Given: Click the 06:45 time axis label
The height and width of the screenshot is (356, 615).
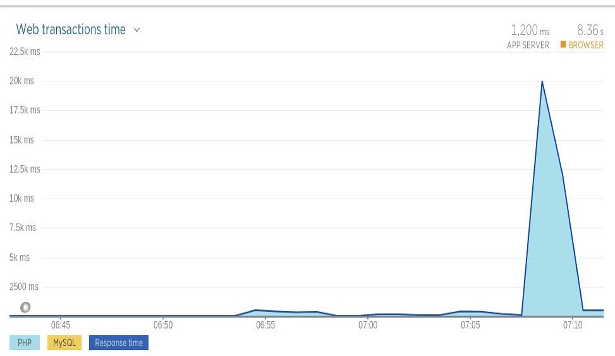Looking at the screenshot, I should tap(61, 326).
